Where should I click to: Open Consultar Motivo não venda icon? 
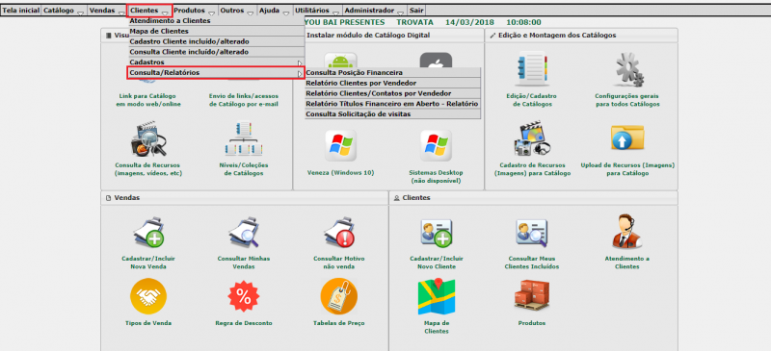pos(339,232)
